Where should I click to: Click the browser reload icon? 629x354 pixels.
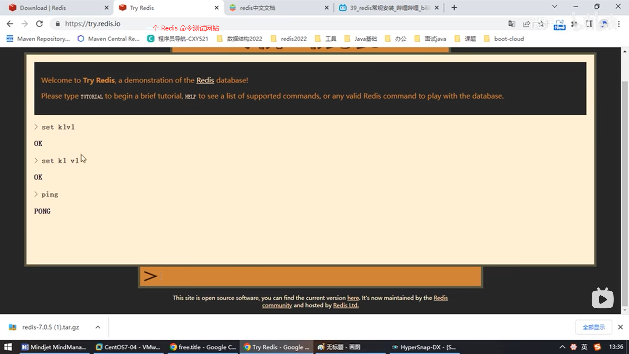point(39,24)
